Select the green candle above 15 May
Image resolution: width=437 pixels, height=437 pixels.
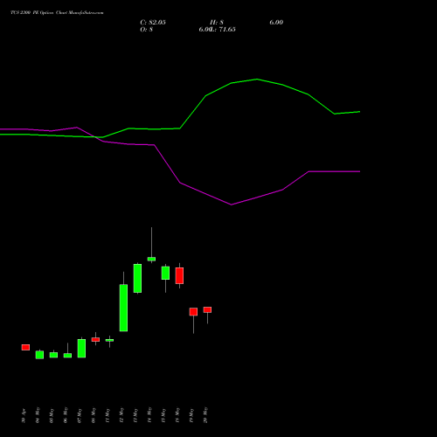(165, 273)
